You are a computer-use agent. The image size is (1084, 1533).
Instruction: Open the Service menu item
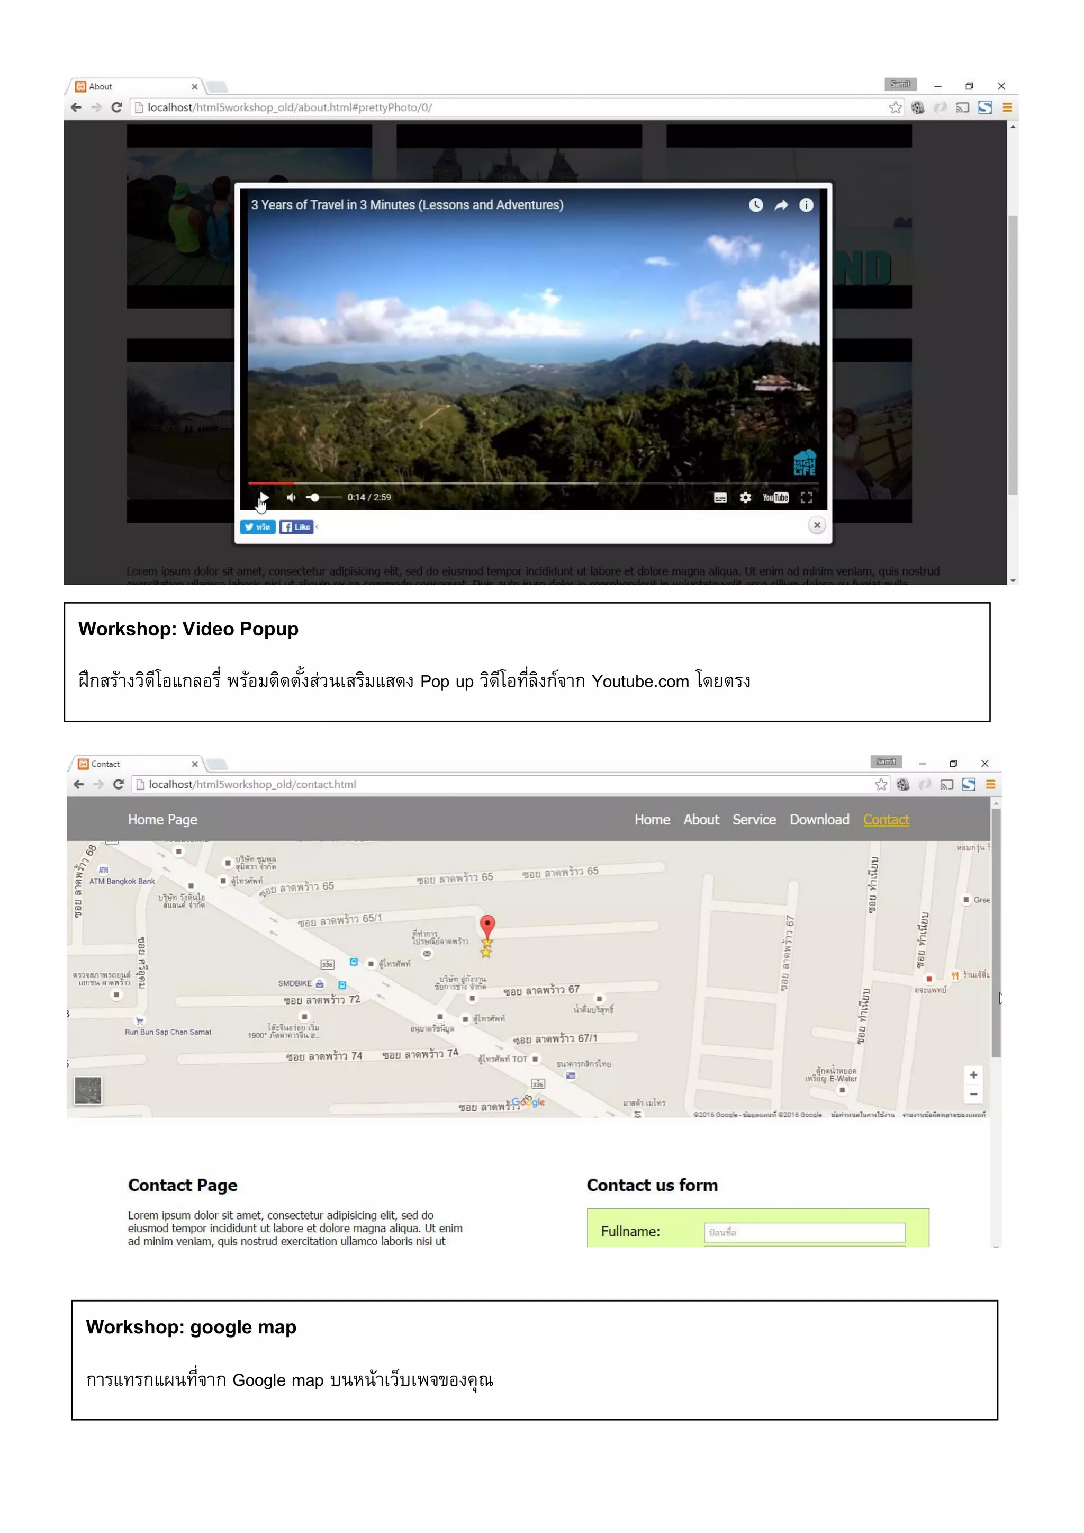pyautogui.click(x=754, y=819)
